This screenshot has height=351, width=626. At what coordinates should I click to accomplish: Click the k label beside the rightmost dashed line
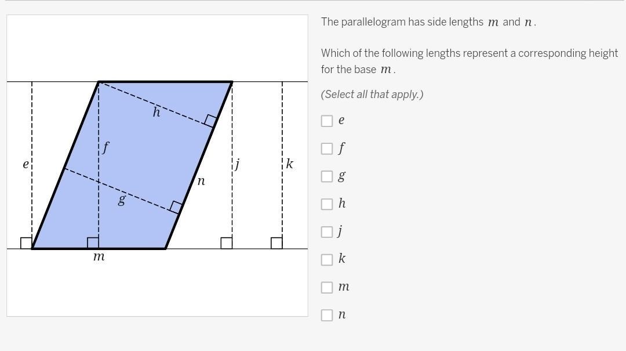click(290, 164)
